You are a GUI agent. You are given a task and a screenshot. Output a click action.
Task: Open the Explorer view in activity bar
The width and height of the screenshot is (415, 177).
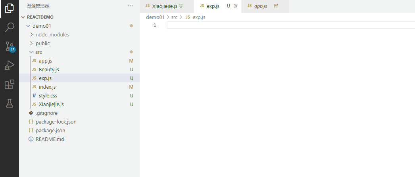pos(10,9)
